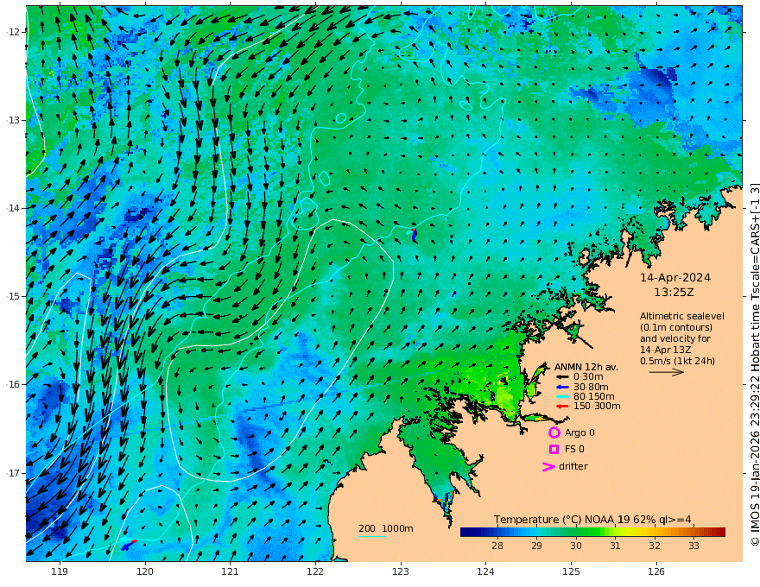The width and height of the screenshot is (760, 587).
Task: Click the 'drifter' legend label
Action: (573, 466)
